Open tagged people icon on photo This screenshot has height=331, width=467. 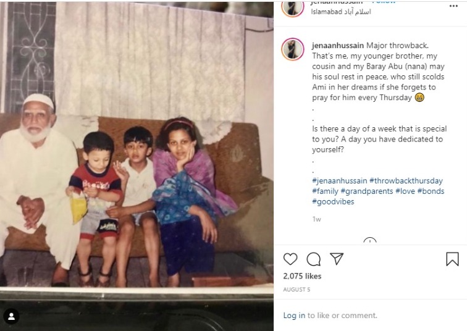[12, 316]
